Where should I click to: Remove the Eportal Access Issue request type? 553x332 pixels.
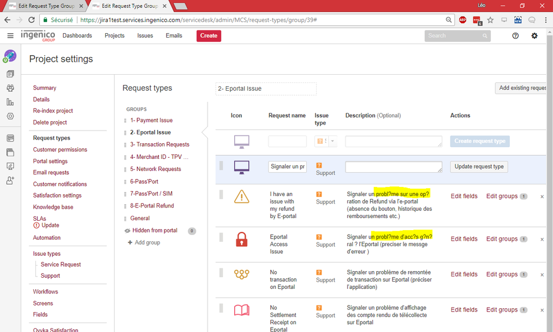pos(542,239)
